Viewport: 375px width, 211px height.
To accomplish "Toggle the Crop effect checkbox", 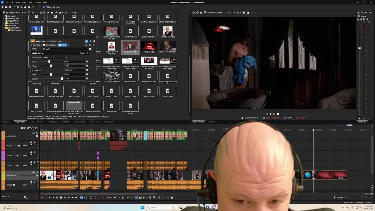I will coord(60,45).
